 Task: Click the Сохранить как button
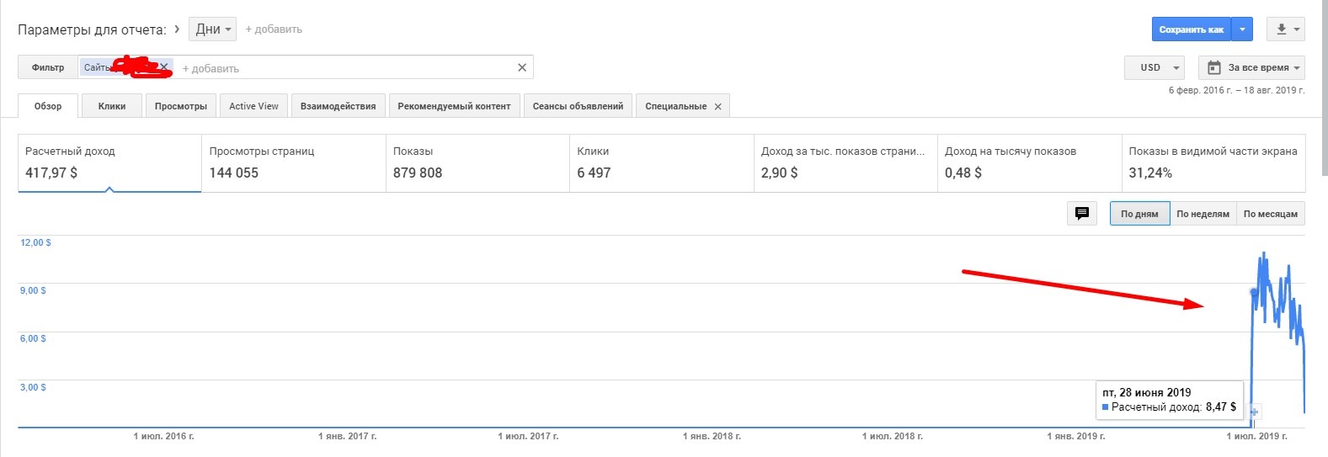pyautogui.click(x=1191, y=29)
